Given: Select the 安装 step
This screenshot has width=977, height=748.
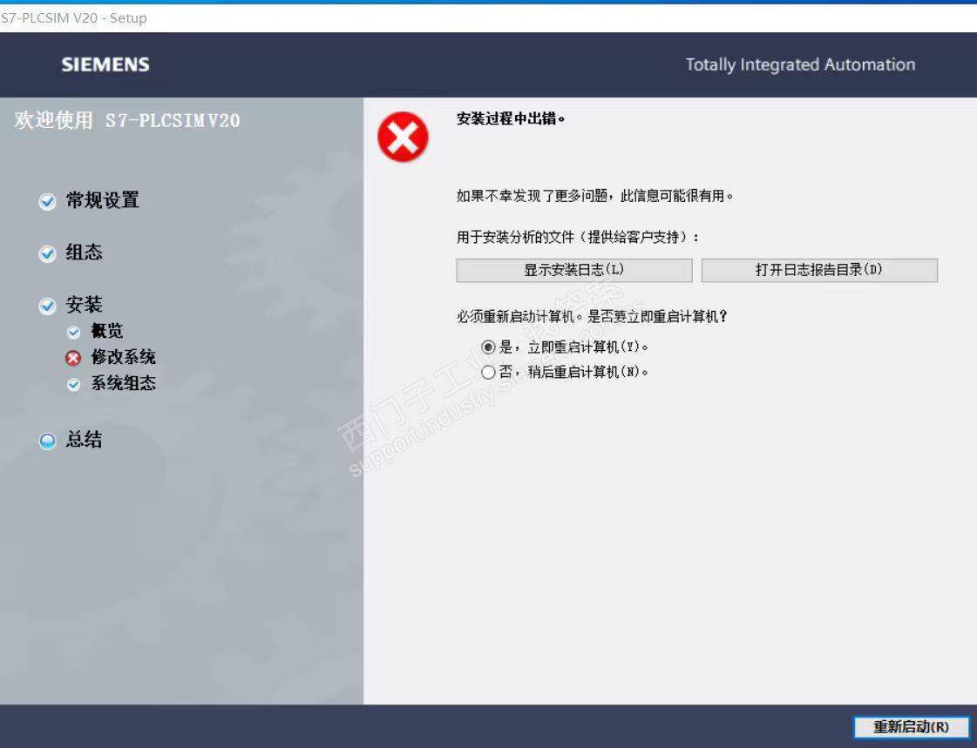Looking at the screenshot, I should click(85, 305).
